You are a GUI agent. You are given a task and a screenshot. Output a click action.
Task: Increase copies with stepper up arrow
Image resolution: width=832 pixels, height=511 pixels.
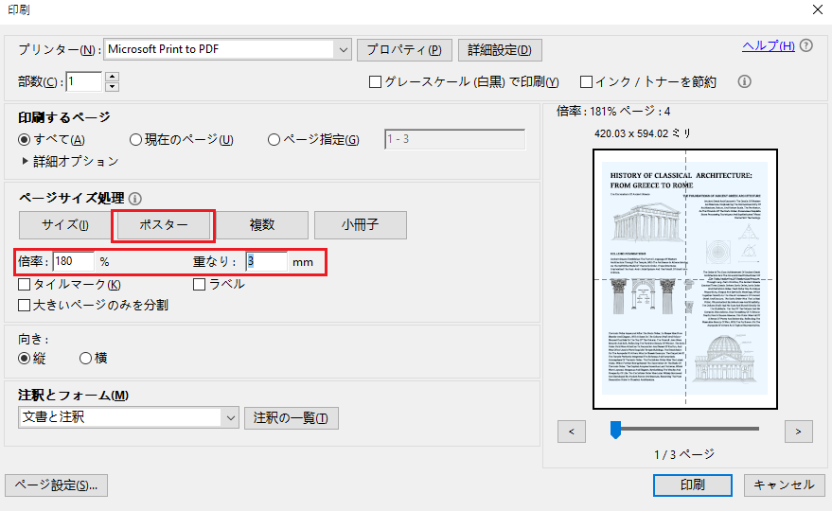click(112, 77)
